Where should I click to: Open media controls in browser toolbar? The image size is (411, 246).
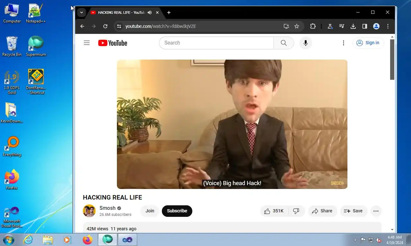click(x=342, y=26)
